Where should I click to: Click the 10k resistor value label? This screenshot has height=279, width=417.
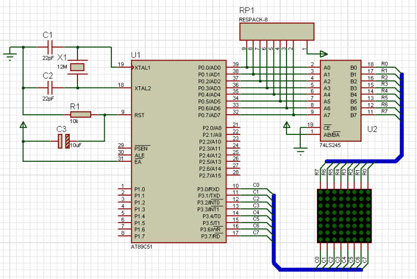74,121
